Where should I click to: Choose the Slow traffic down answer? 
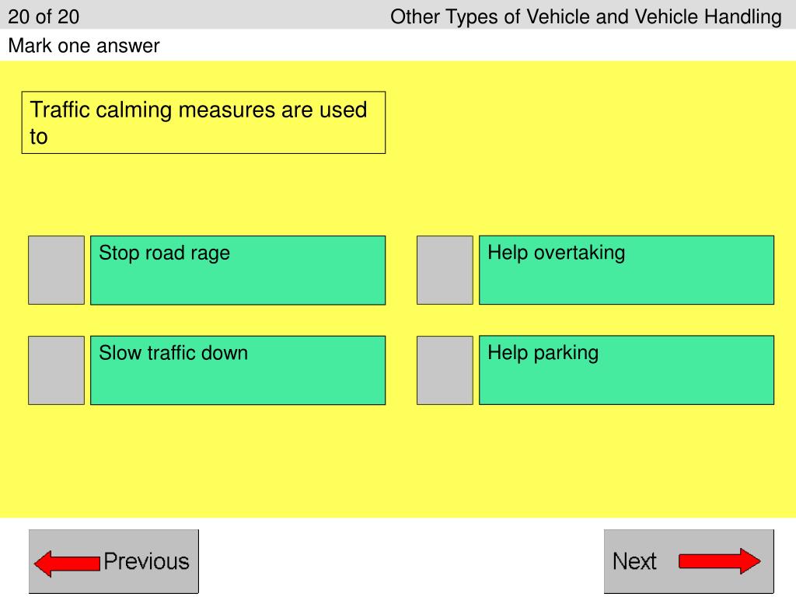click(x=238, y=370)
